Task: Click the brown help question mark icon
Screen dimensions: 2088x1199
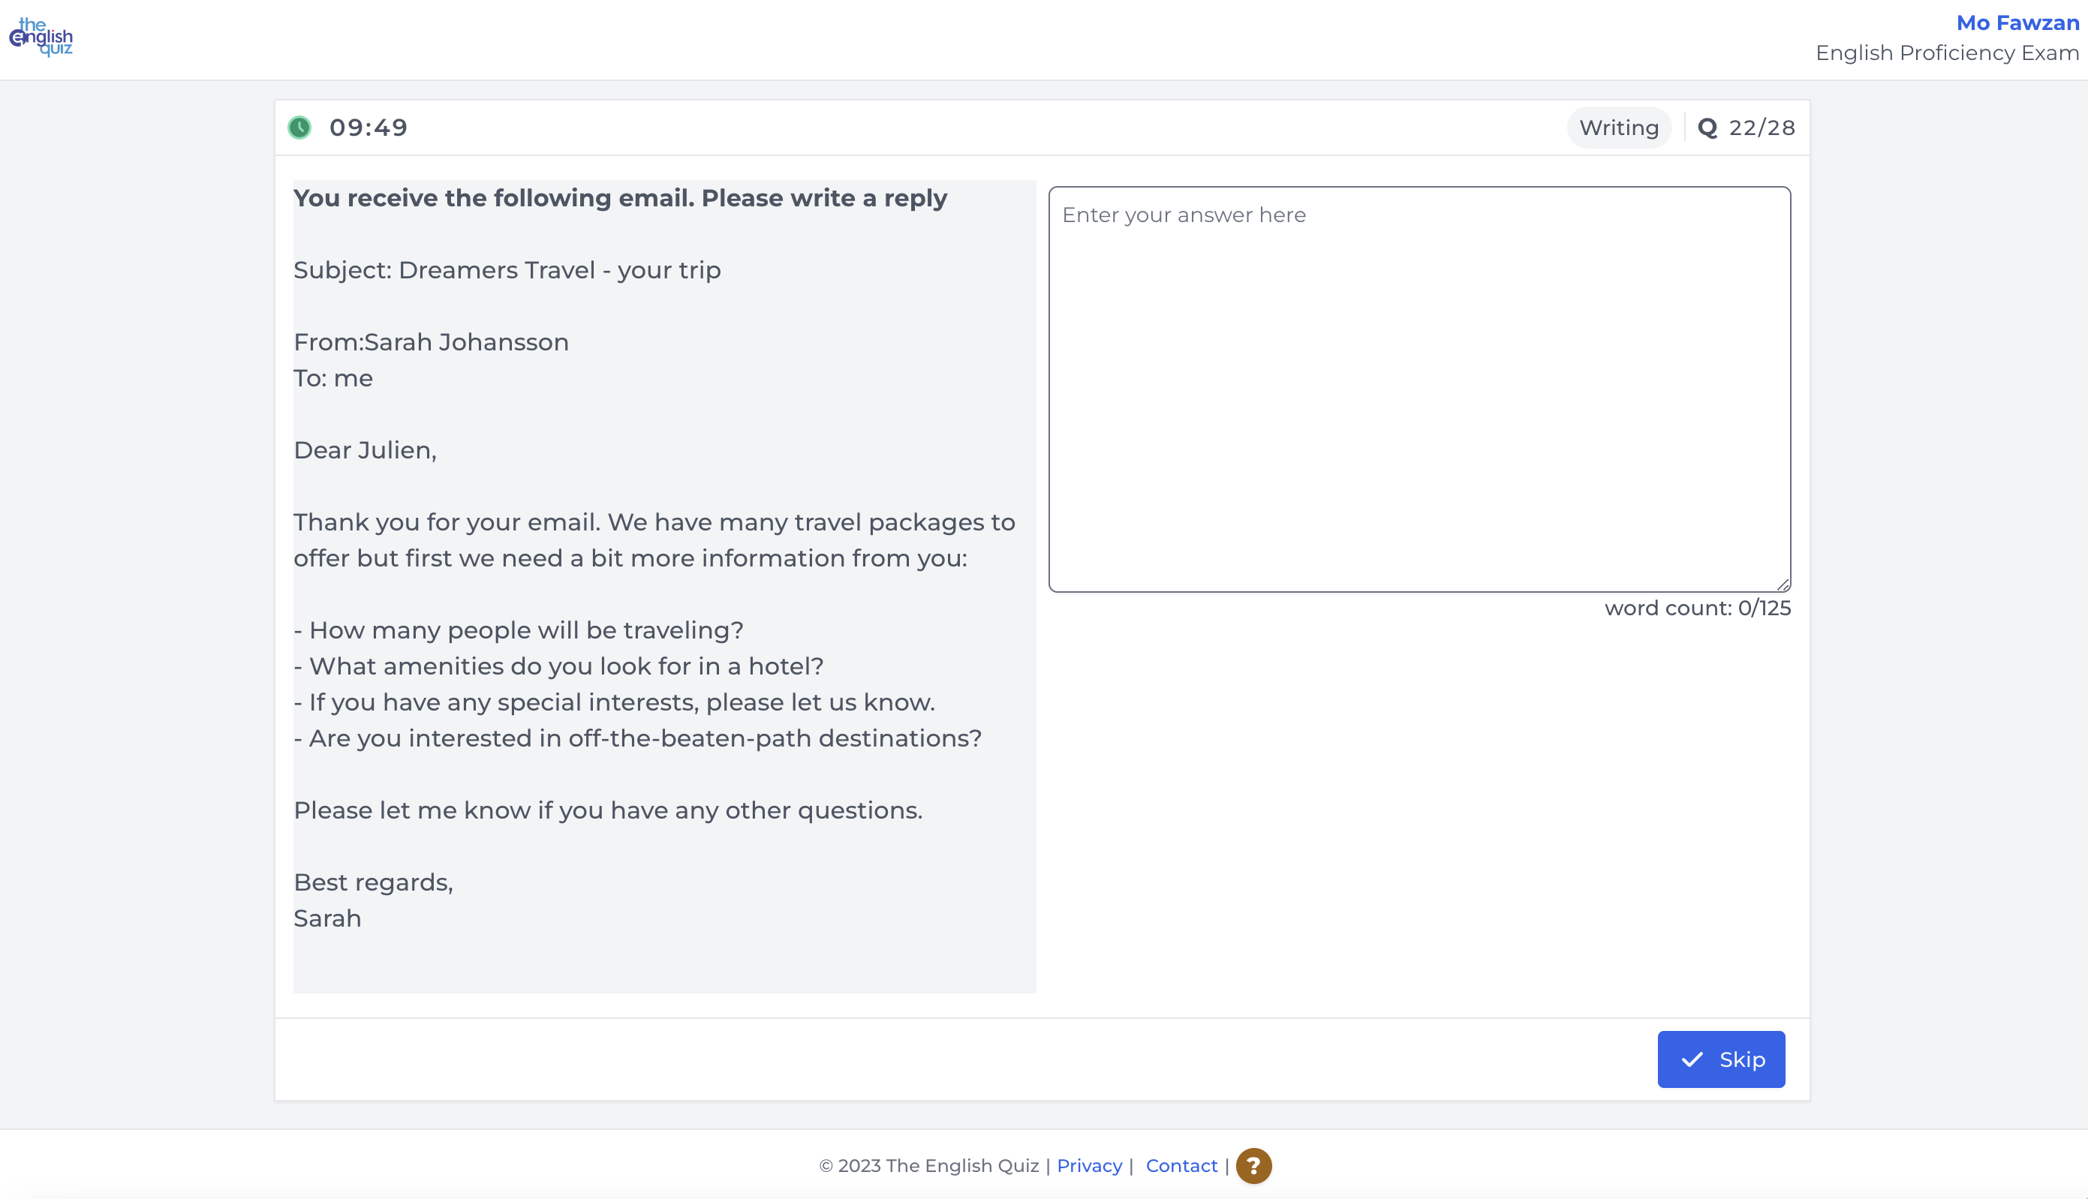Action: coord(1253,1165)
